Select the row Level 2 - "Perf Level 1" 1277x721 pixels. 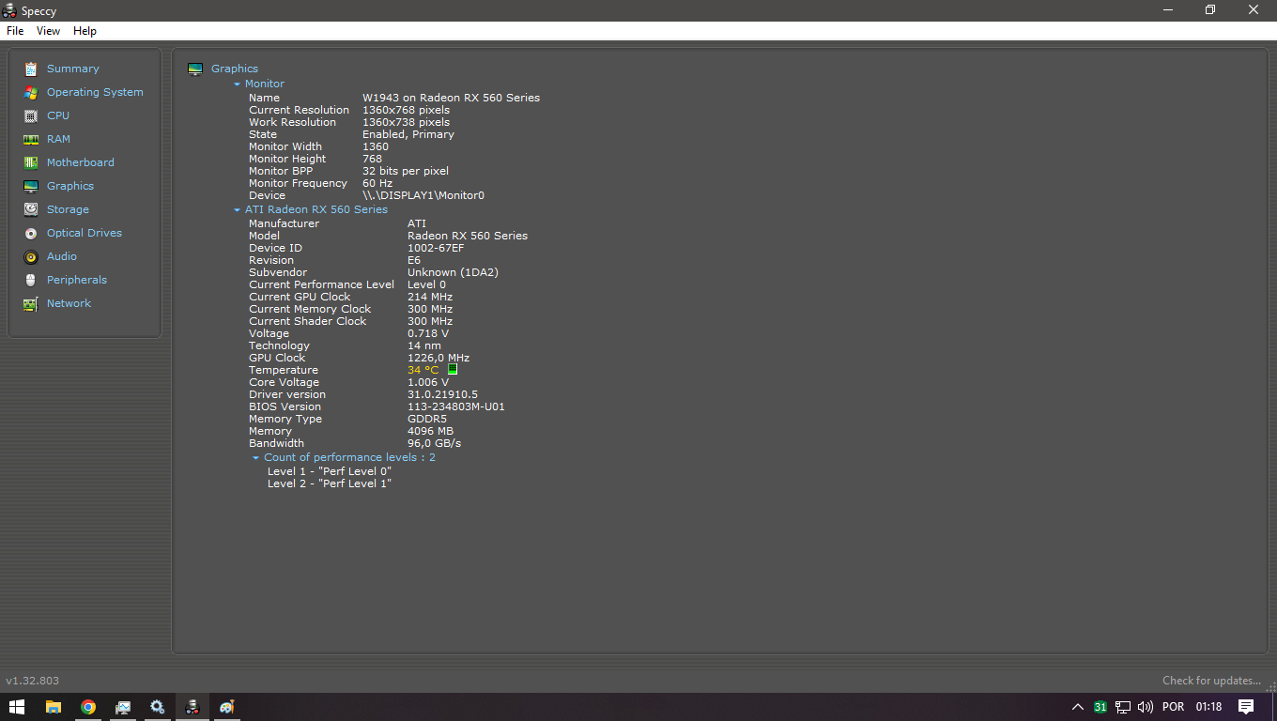pos(329,483)
